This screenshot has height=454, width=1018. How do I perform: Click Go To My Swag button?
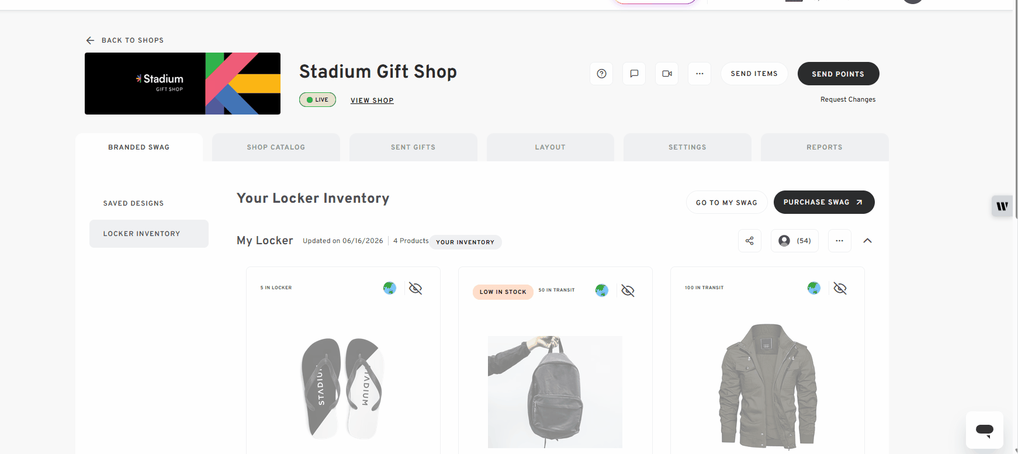[x=726, y=202]
